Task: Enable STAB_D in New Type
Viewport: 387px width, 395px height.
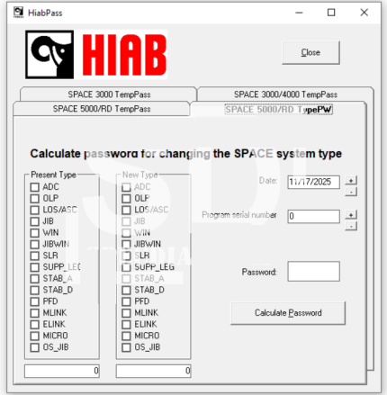Action: pos(126,290)
